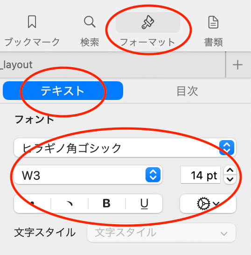Click the フォント section heading
This screenshot has height=255, width=251.
tap(34, 120)
